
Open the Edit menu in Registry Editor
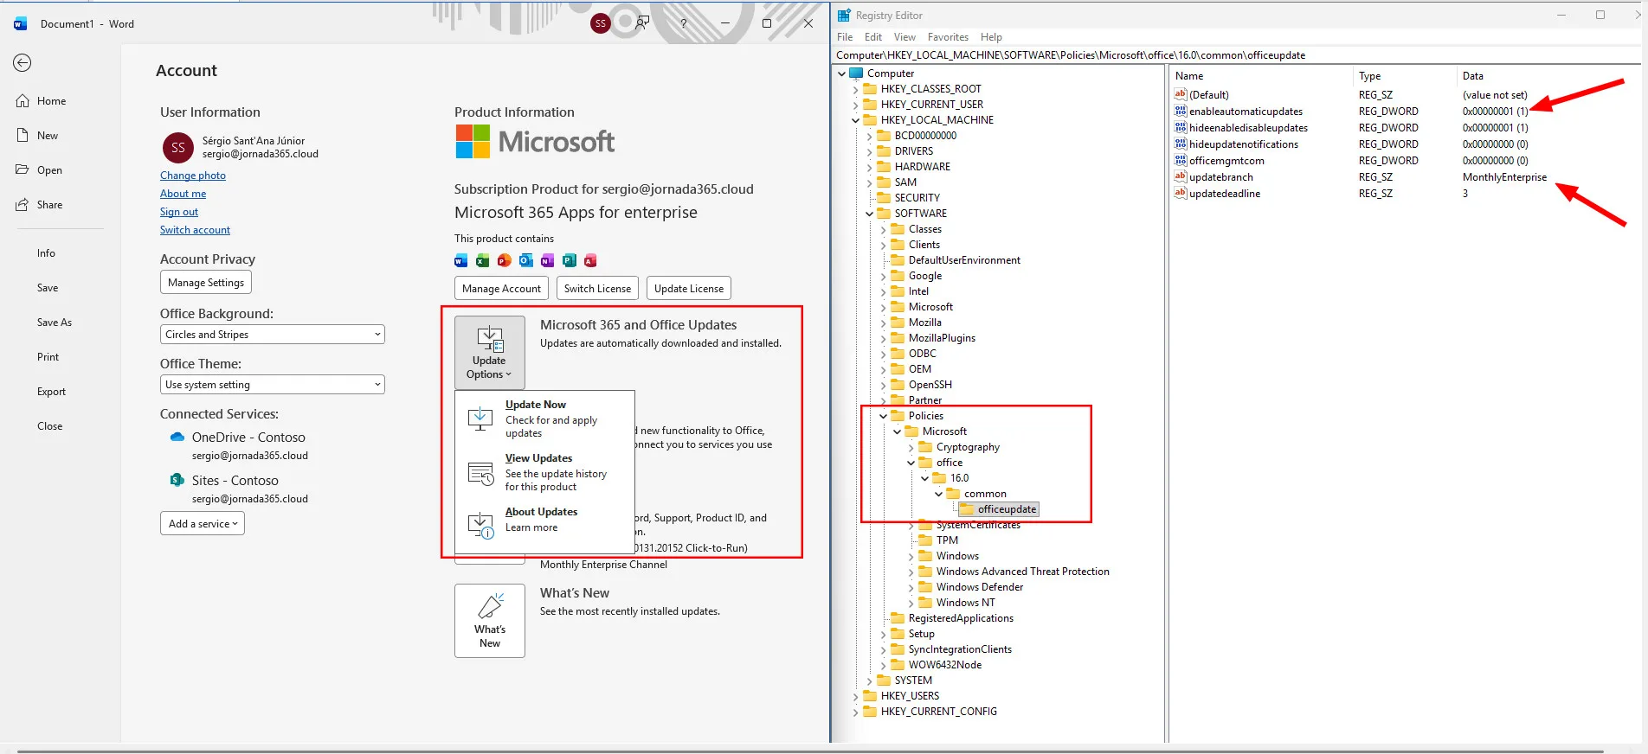pyautogui.click(x=873, y=37)
